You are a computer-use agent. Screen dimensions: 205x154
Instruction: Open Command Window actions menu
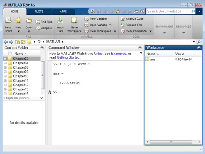pyautogui.click(x=140, y=48)
